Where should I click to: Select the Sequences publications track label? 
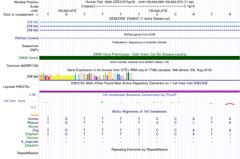point(30,46)
